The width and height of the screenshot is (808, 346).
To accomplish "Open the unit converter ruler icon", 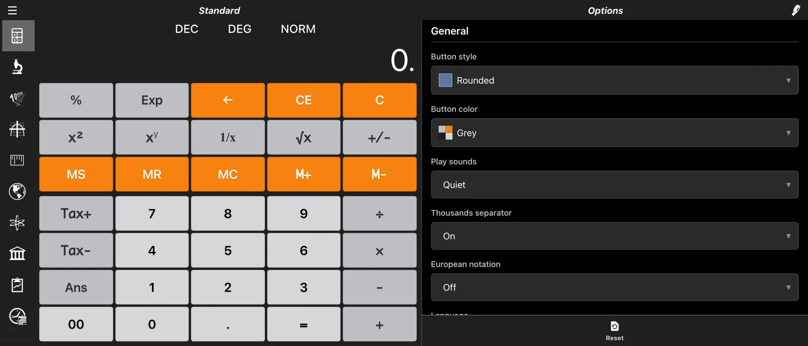I will (x=17, y=160).
